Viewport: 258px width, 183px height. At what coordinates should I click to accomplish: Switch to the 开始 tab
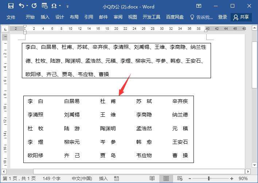pyautogui.click(x=30, y=17)
